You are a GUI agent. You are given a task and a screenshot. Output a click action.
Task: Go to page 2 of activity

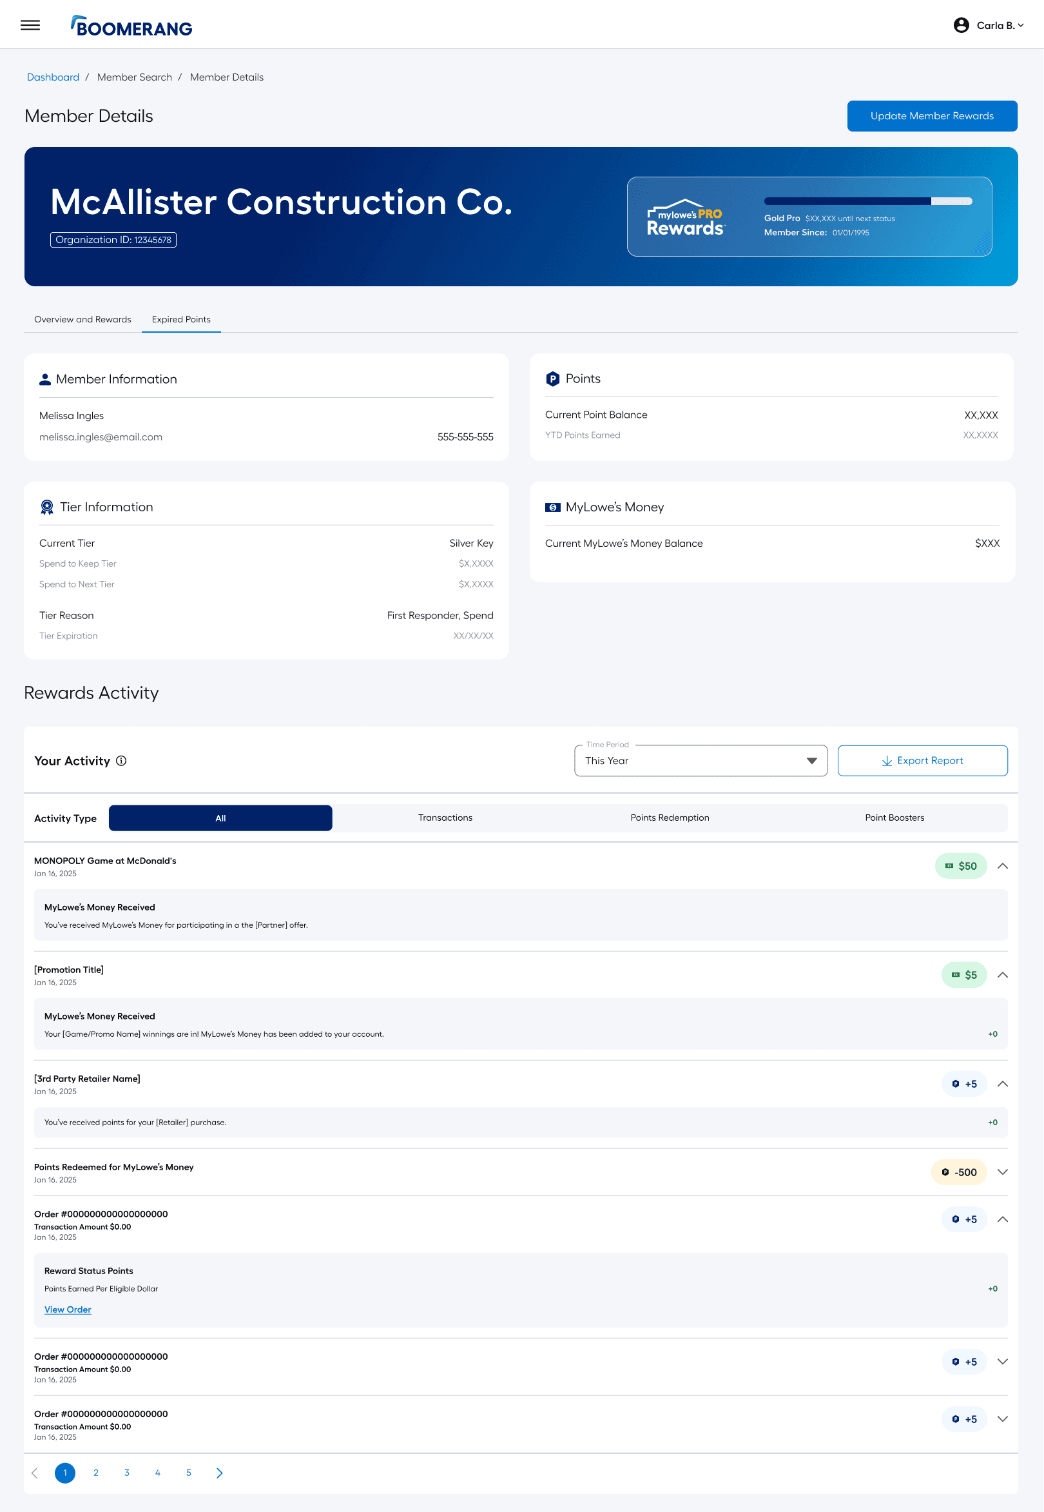(96, 1473)
